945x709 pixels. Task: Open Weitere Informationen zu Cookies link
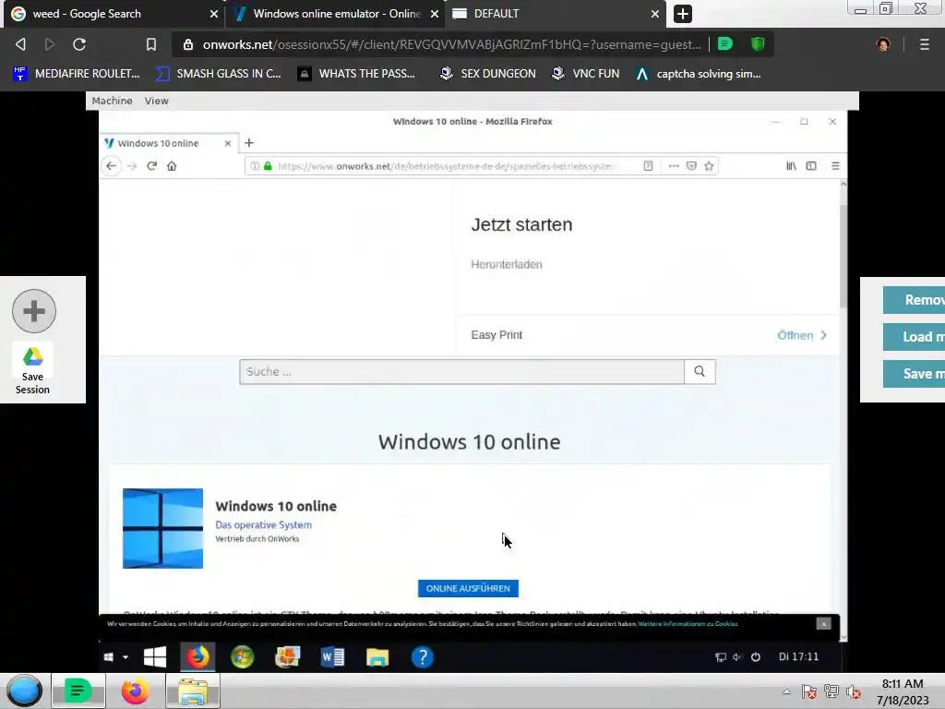click(x=688, y=624)
